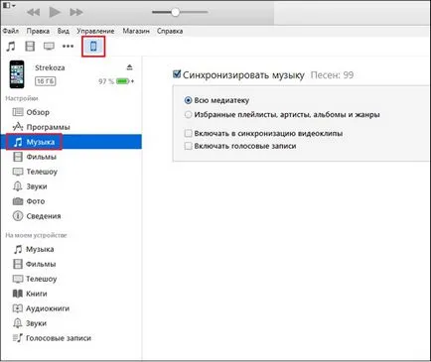The image size is (431, 362).
Task: Click the rewind previous track button
Action: (x=33, y=13)
